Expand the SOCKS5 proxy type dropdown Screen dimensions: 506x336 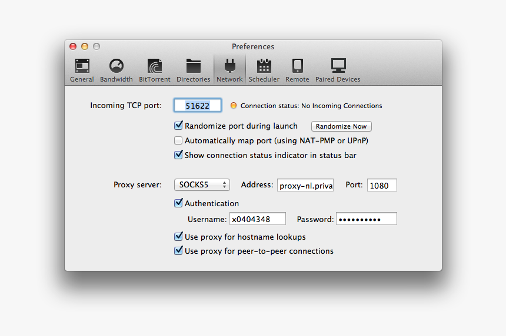(x=202, y=185)
